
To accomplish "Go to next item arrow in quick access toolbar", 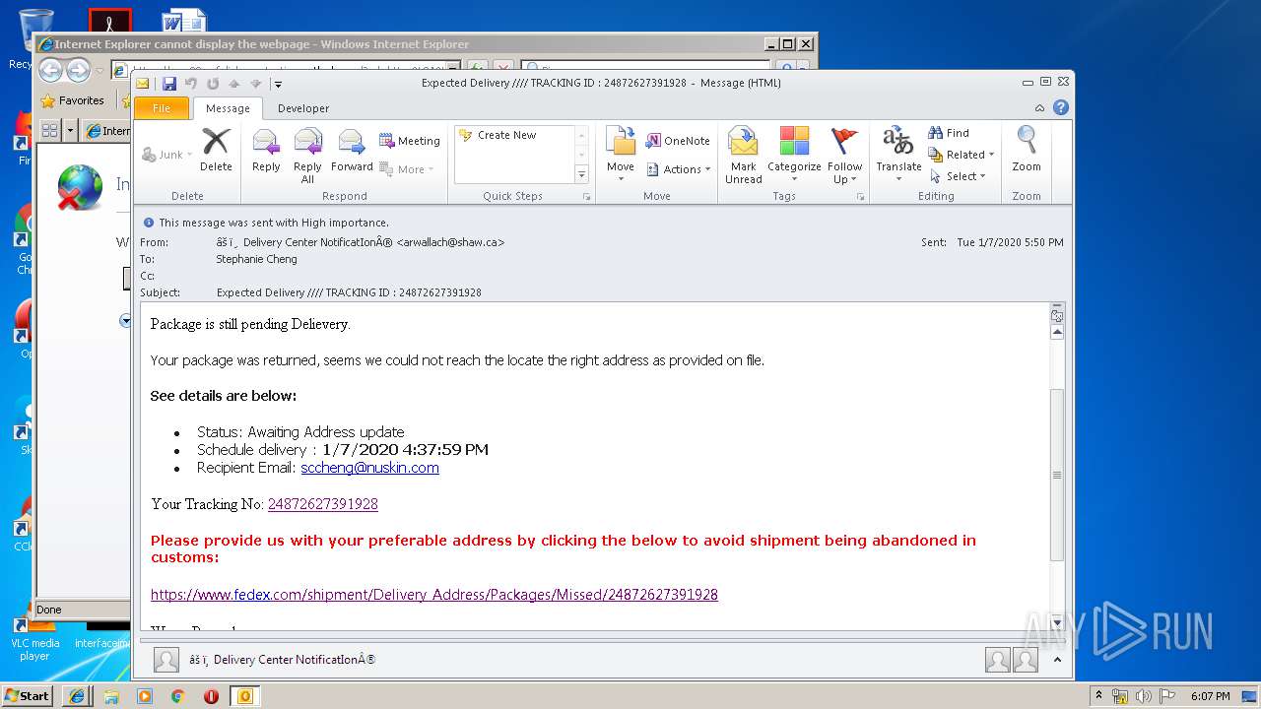I will [x=255, y=84].
